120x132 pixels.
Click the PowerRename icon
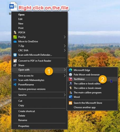tap(15, 84)
